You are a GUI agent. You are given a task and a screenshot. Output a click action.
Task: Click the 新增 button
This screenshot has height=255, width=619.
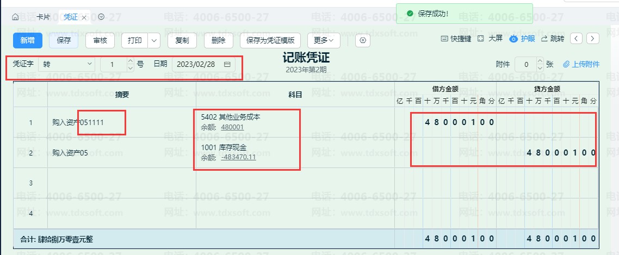[x=28, y=40]
